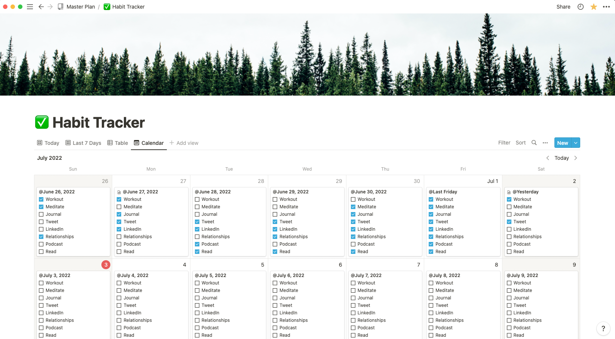Switch to the Table view
This screenshot has height=339, width=615.
[118, 143]
